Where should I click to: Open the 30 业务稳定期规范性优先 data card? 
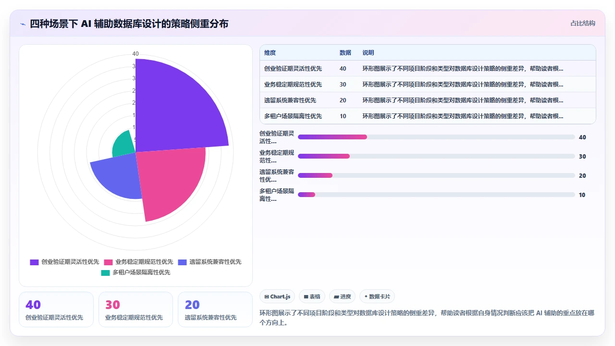click(135, 309)
